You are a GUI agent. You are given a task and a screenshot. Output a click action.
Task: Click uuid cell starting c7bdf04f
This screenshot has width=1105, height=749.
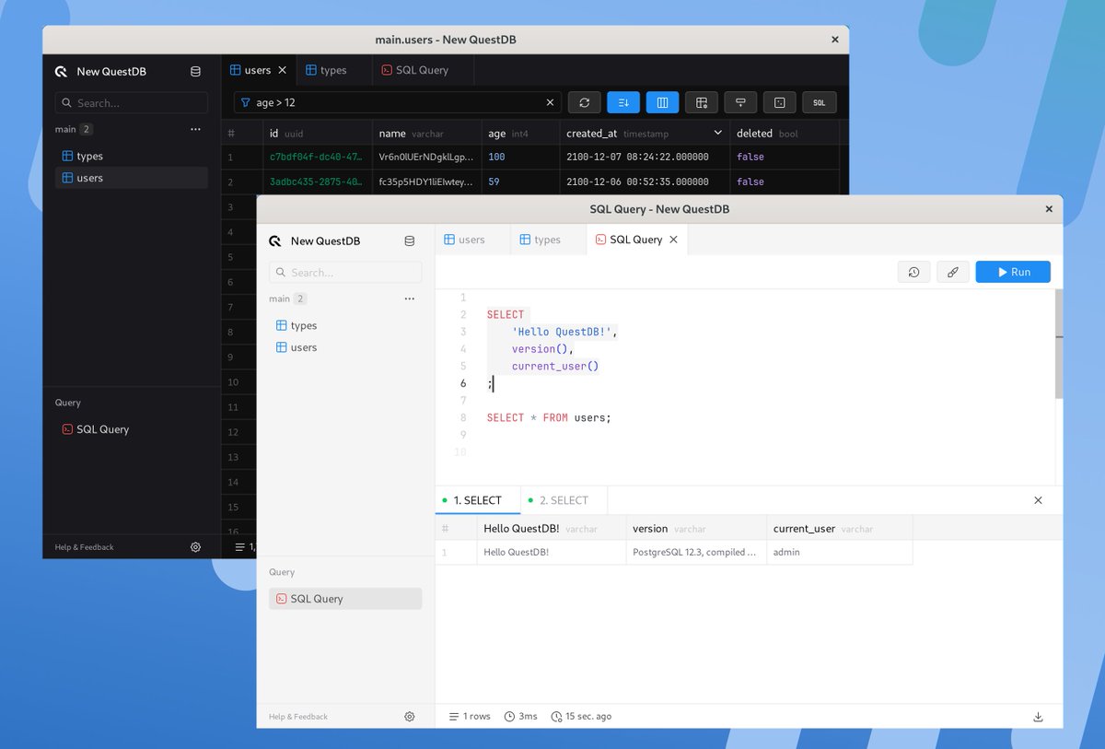(x=318, y=157)
